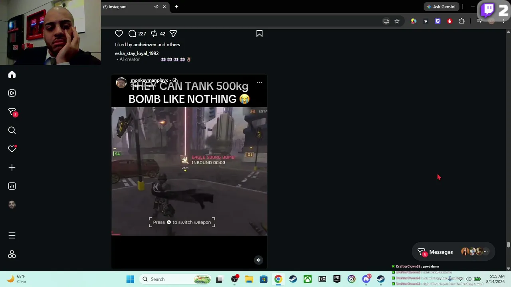511x287 pixels.
Task: Open anlheinzen's profile from the likes line
Action: pos(145,45)
